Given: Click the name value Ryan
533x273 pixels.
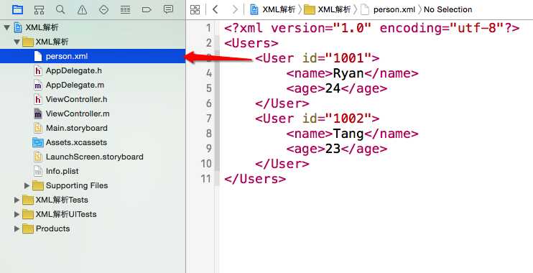Looking at the screenshot, I should [348, 73].
